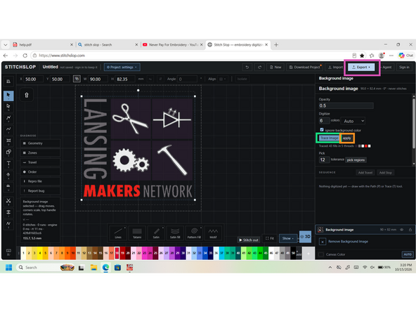Expand the Show options dropdown
This screenshot has width=416, height=312.
click(x=287, y=238)
